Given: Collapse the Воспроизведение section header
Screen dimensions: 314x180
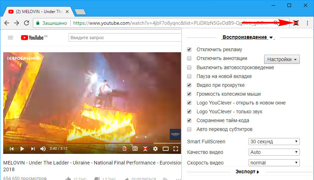Looking at the screenshot, I should click(x=248, y=37).
